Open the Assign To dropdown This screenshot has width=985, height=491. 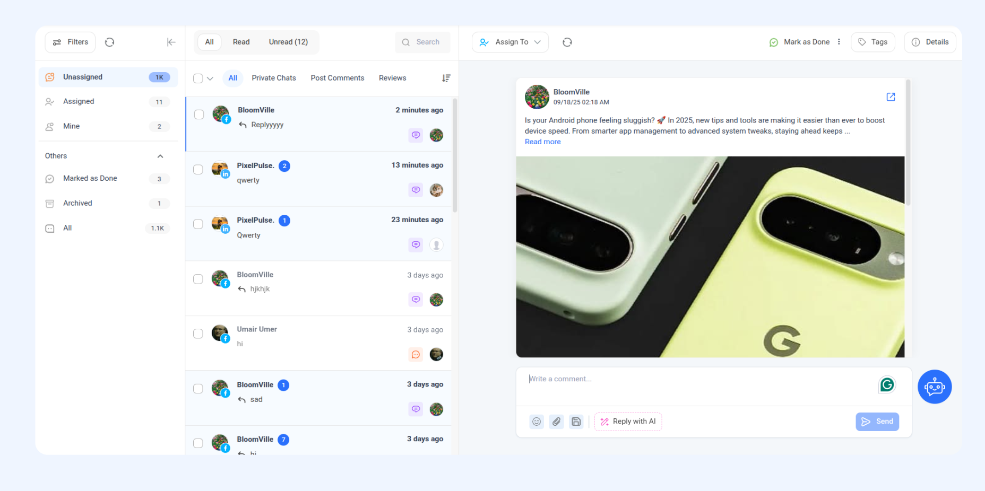[x=510, y=42]
